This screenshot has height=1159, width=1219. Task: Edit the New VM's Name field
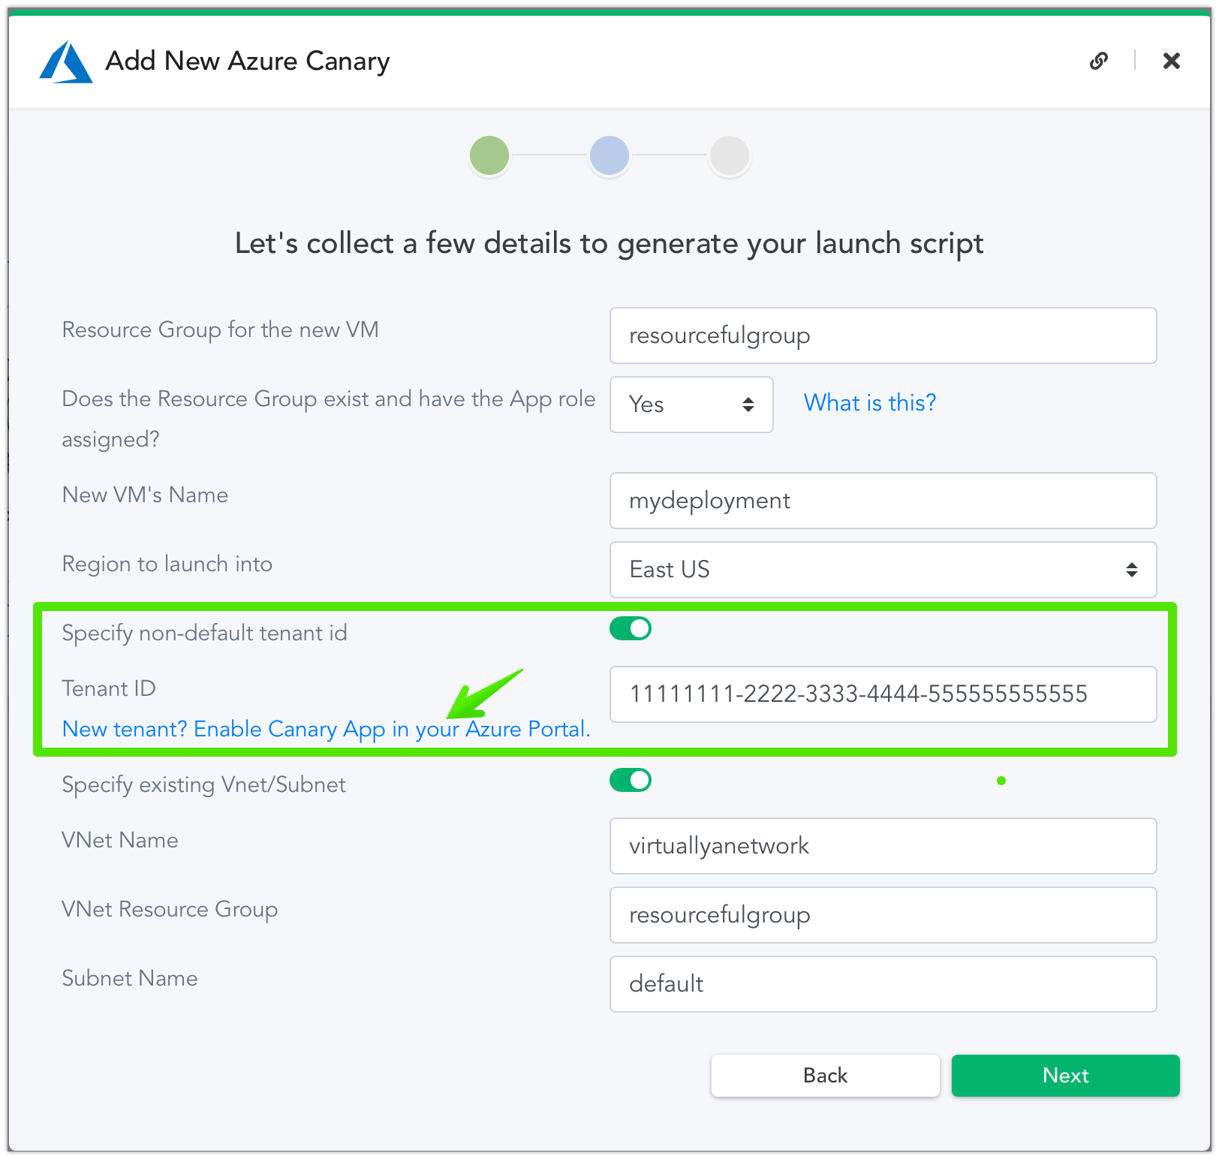(883, 501)
